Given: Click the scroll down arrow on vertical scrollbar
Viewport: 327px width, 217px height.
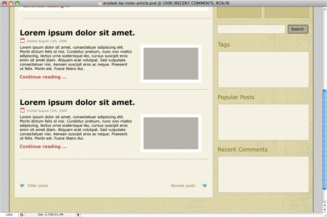Looking at the screenshot, I should [325, 210].
